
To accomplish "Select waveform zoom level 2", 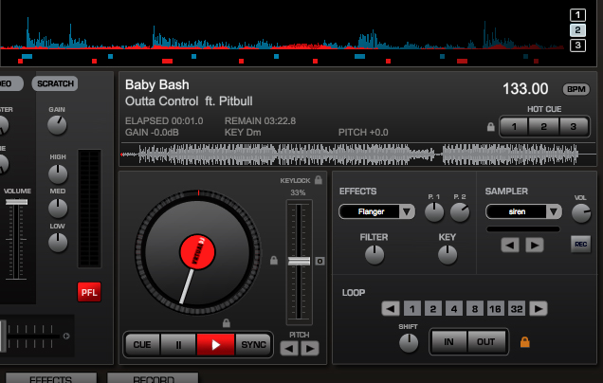I will pos(577,30).
